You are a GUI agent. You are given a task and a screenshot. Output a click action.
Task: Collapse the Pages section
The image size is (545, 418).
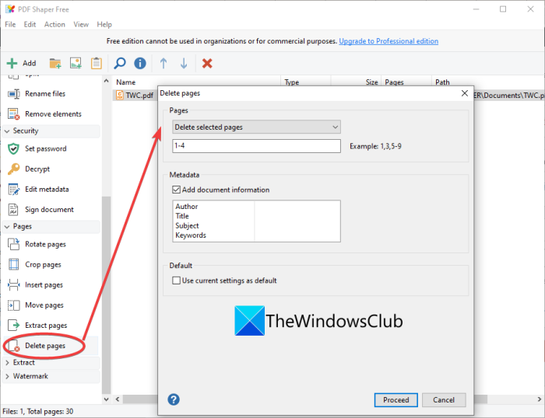[7, 227]
